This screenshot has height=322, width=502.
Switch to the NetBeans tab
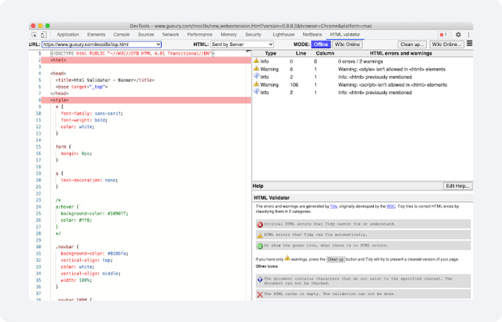(312, 35)
